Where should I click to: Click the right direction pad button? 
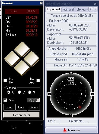[31, 59]
